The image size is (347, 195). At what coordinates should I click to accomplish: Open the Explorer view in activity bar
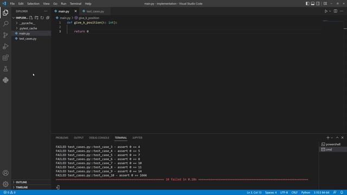(x=5, y=12)
